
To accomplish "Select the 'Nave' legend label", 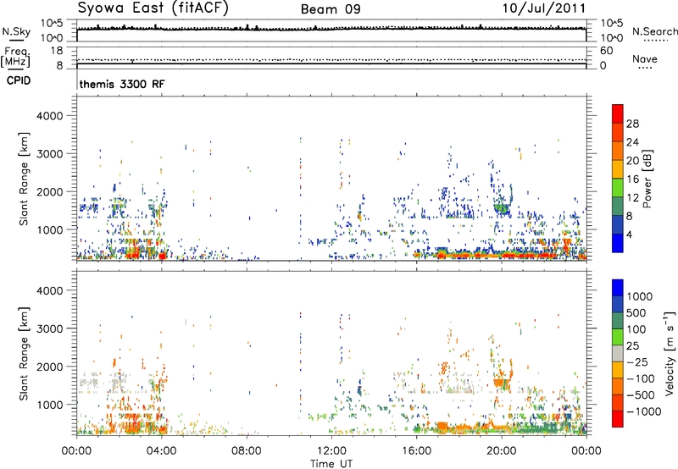I will [x=645, y=60].
